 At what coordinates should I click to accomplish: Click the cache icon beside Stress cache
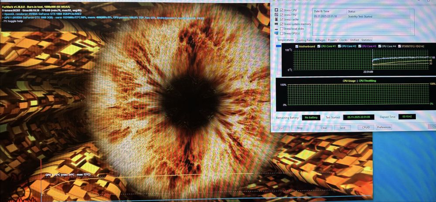coord(276,20)
